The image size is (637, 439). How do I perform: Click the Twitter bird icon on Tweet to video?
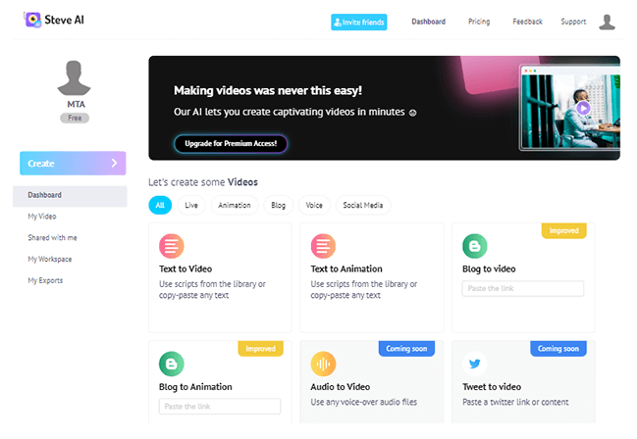click(475, 364)
